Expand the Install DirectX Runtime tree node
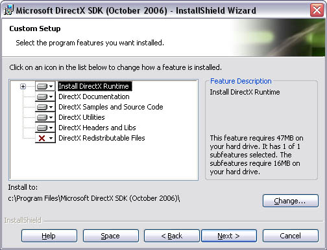Viewport: 327px width, 250px height. tap(23, 87)
